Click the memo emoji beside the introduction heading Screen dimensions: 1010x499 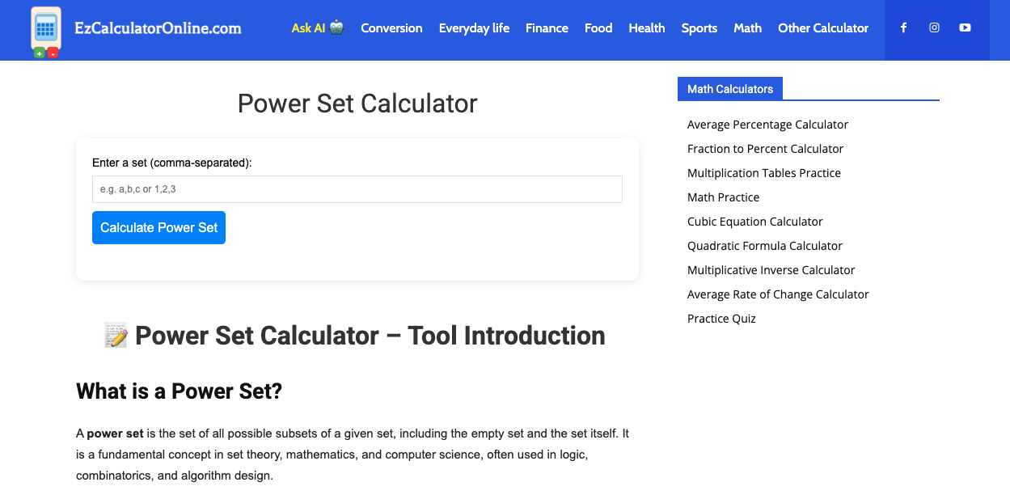pos(114,335)
